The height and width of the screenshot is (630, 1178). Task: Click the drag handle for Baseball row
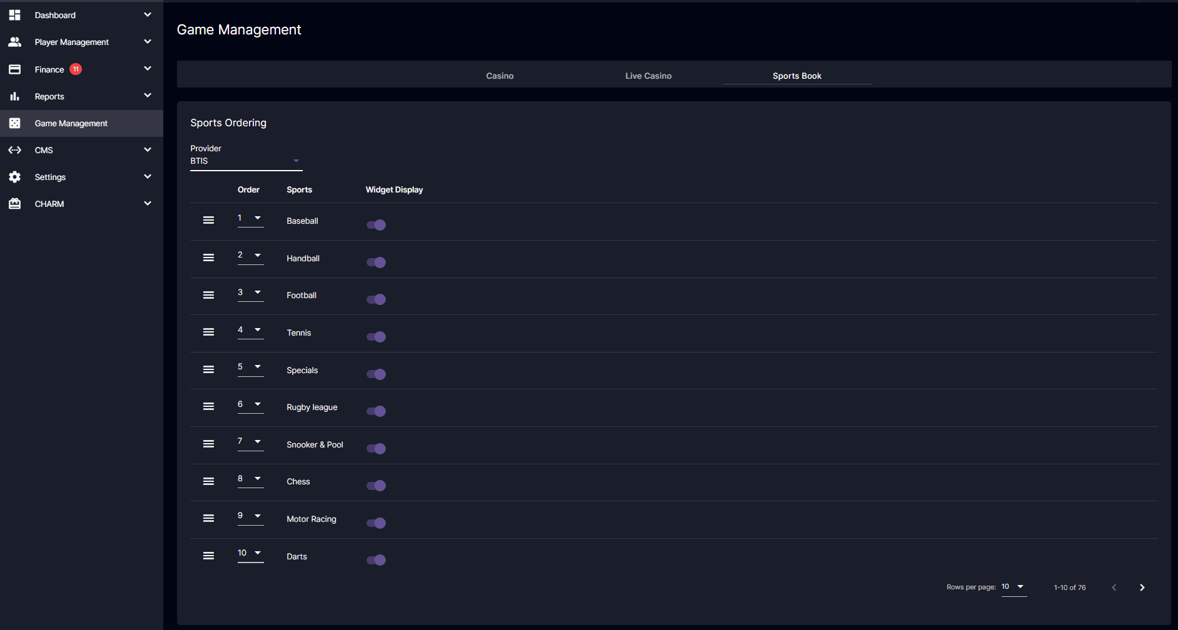tap(209, 220)
